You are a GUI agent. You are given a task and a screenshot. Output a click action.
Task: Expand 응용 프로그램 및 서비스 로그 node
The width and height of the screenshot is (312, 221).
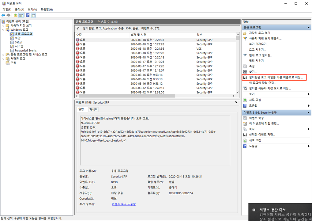click(x=3, y=55)
